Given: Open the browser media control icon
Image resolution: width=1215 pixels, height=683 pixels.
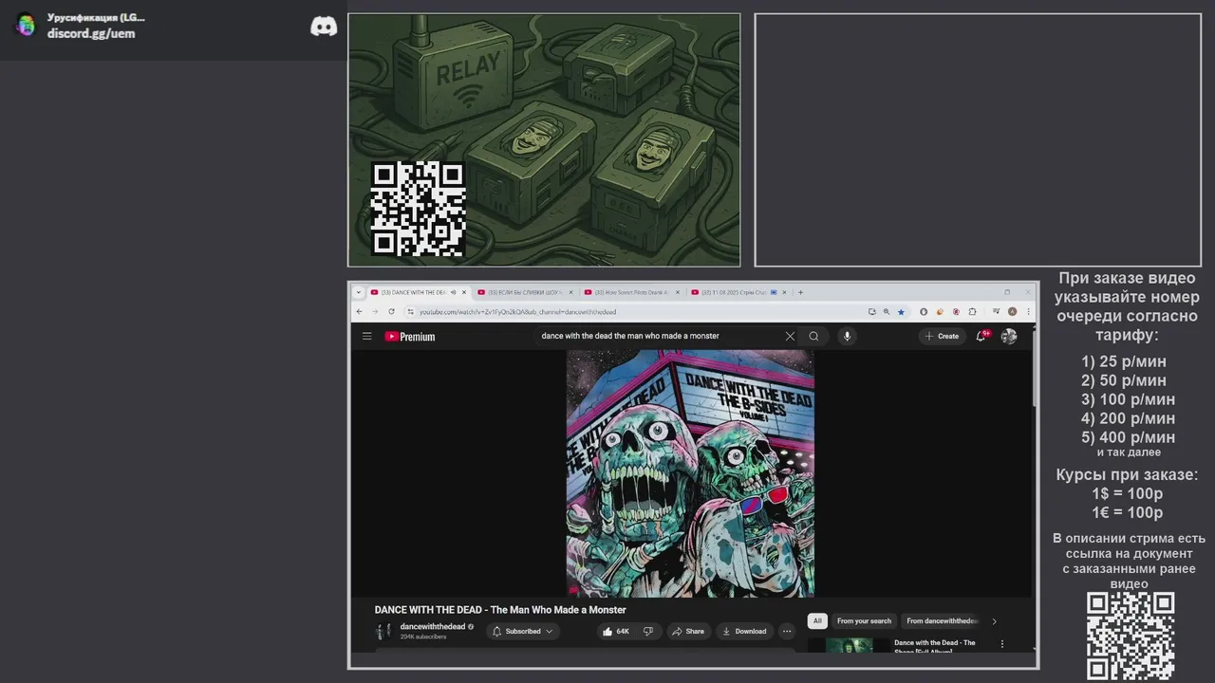Looking at the screenshot, I should pos(996,311).
